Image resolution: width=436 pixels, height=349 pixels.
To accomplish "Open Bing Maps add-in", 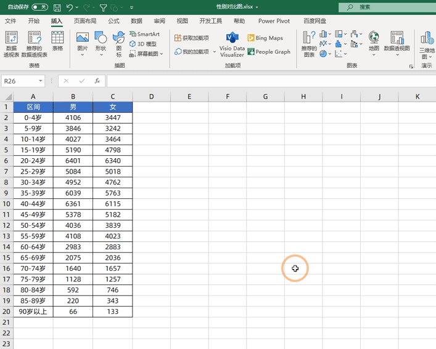I will pos(265,38).
